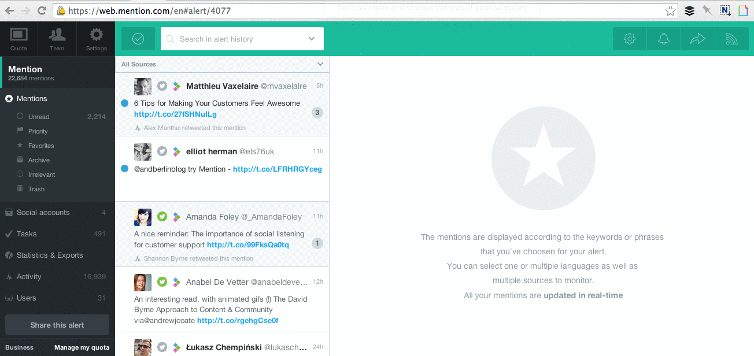Toggle unread status on elliot herman's mention
This screenshot has width=754, height=356.
(x=125, y=168)
